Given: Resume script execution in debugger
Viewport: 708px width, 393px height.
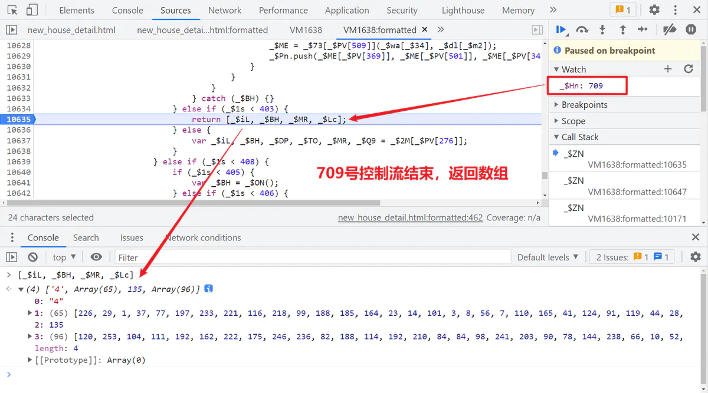Looking at the screenshot, I should point(560,29).
